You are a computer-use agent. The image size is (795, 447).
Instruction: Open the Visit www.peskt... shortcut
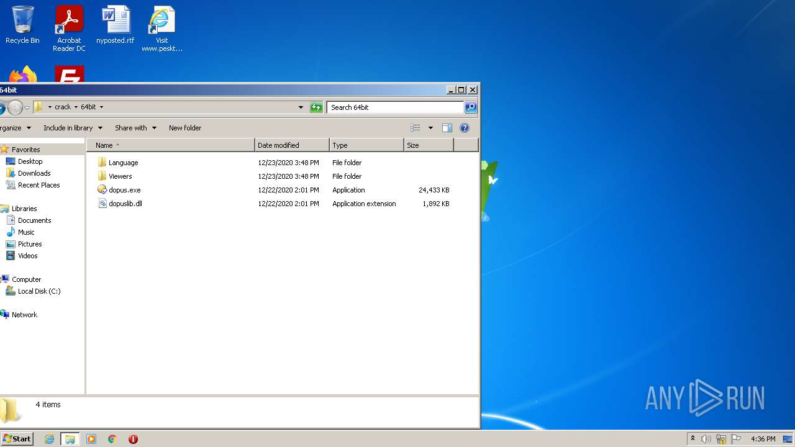pos(161,29)
